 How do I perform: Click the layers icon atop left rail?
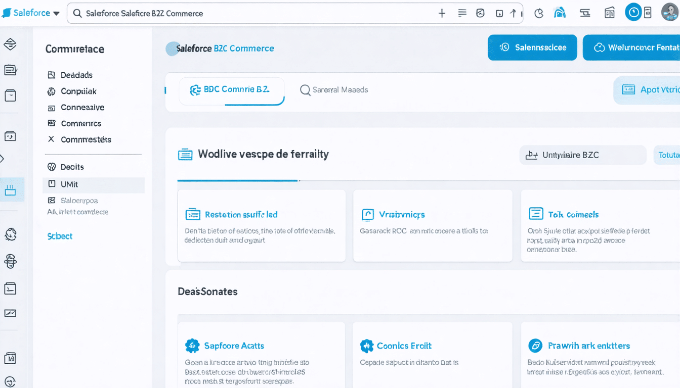(10, 44)
